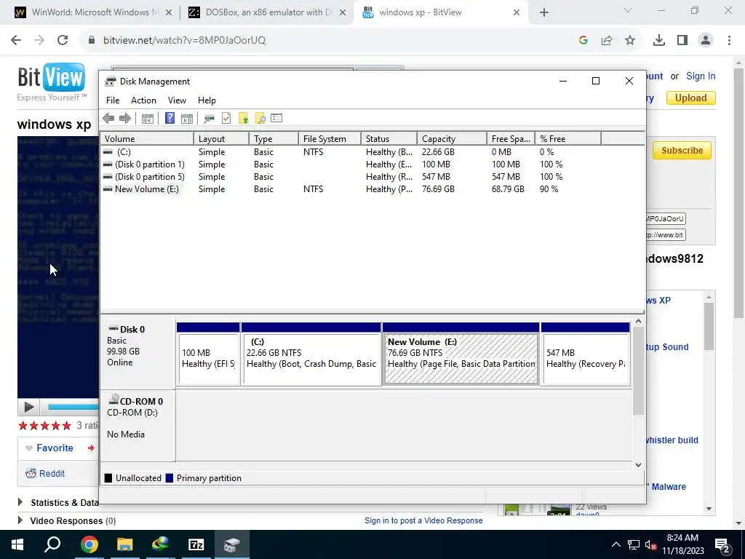Viewport: 745px width, 559px height.
Task: Play the BitView video with play button
Action: (x=28, y=407)
